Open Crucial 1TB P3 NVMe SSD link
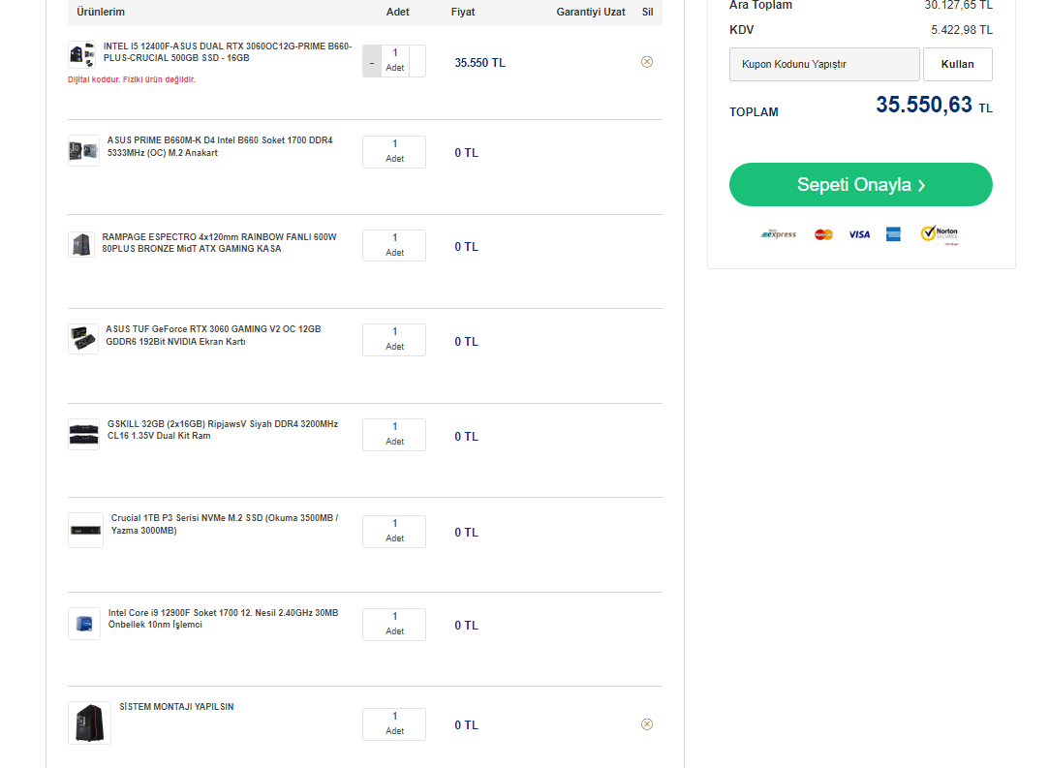This screenshot has height=768, width=1049. tap(224, 524)
